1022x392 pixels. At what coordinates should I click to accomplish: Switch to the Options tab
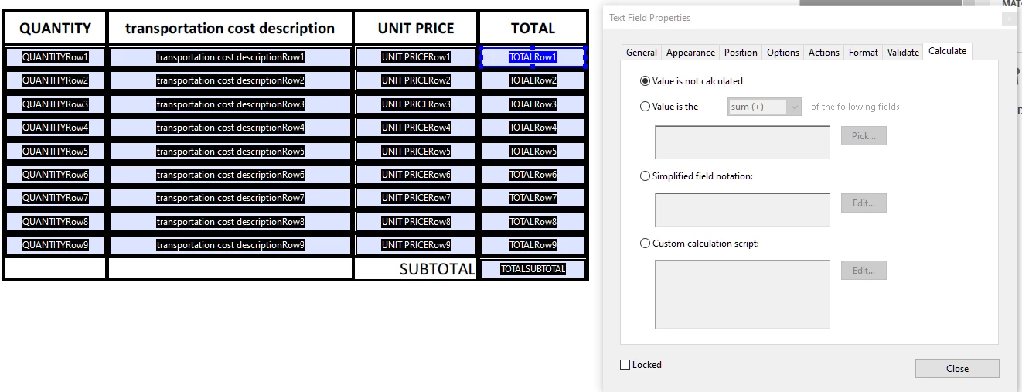click(783, 53)
